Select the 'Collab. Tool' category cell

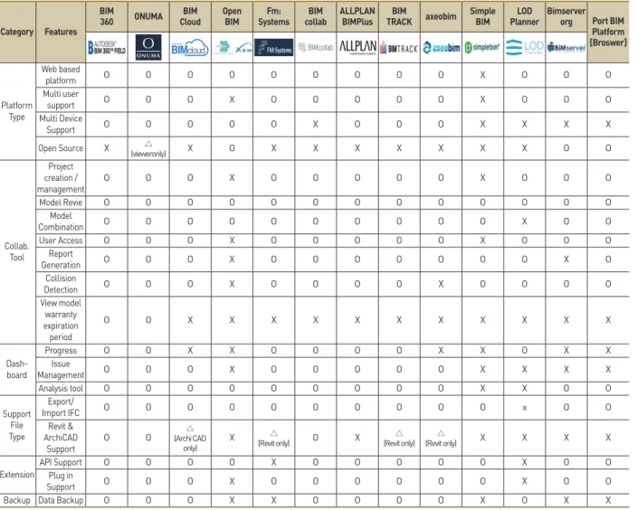tap(17, 251)
